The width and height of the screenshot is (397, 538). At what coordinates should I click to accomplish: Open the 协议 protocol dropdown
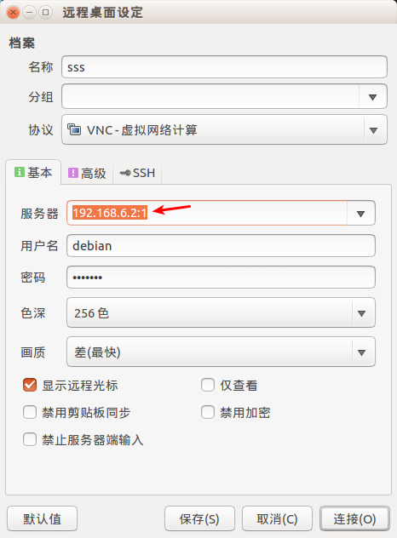[x=224, y=129]
